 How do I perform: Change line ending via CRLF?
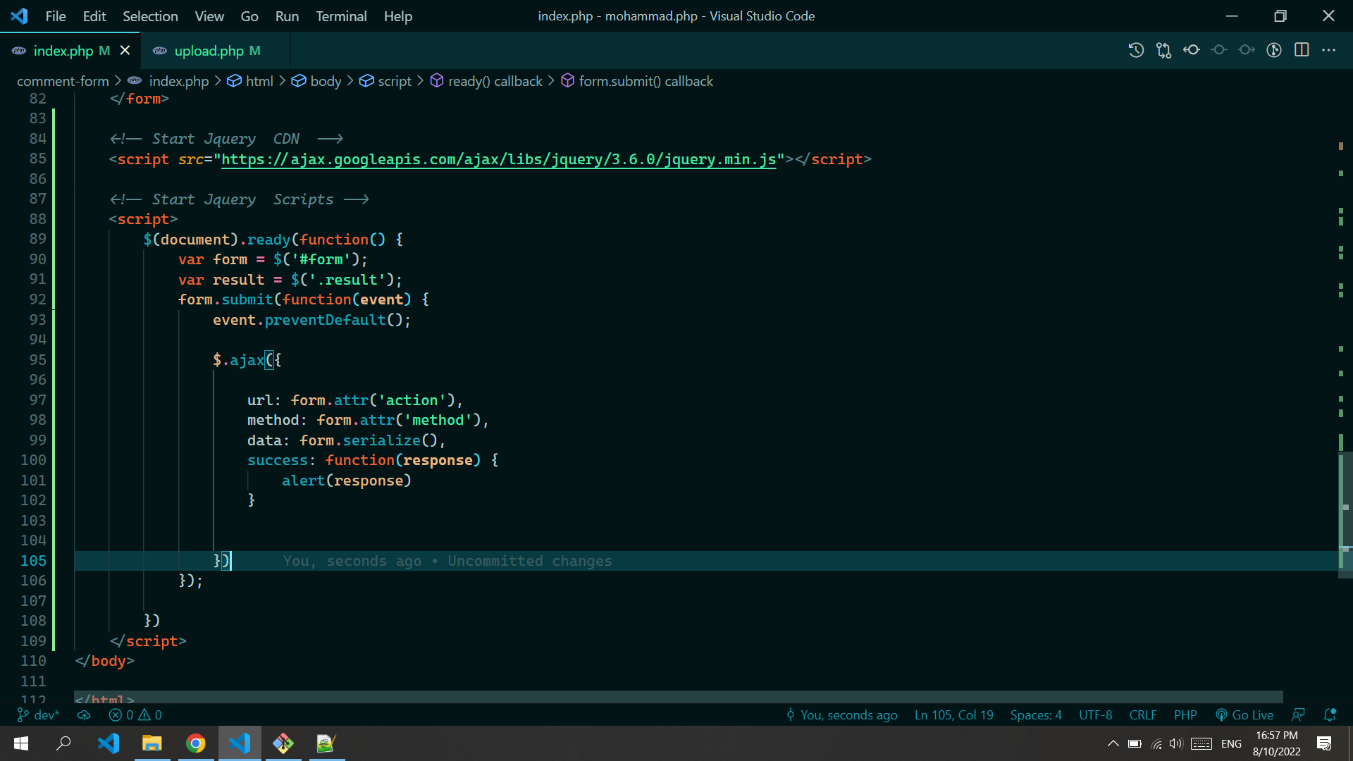point(1143,714)
